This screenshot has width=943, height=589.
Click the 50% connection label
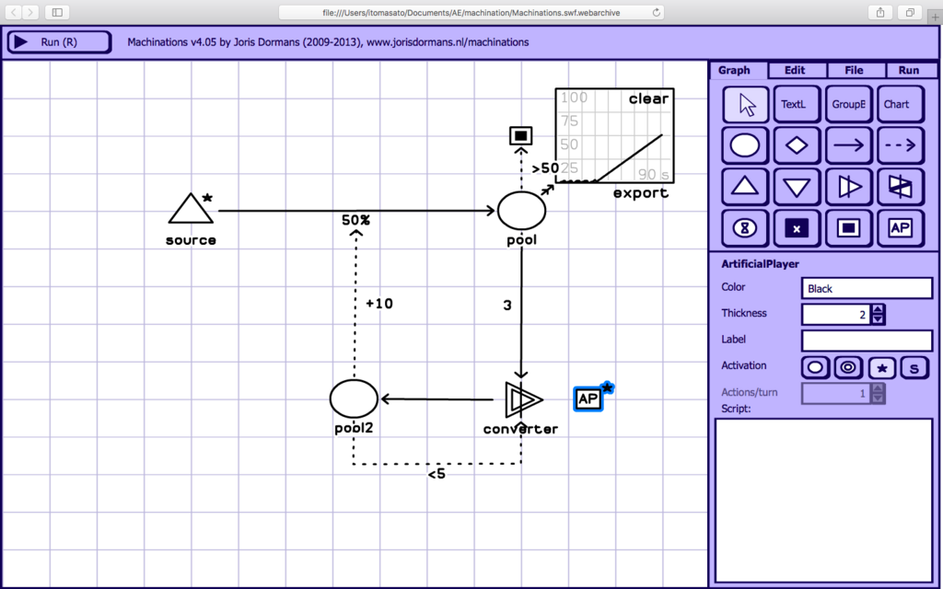(356, 221)
